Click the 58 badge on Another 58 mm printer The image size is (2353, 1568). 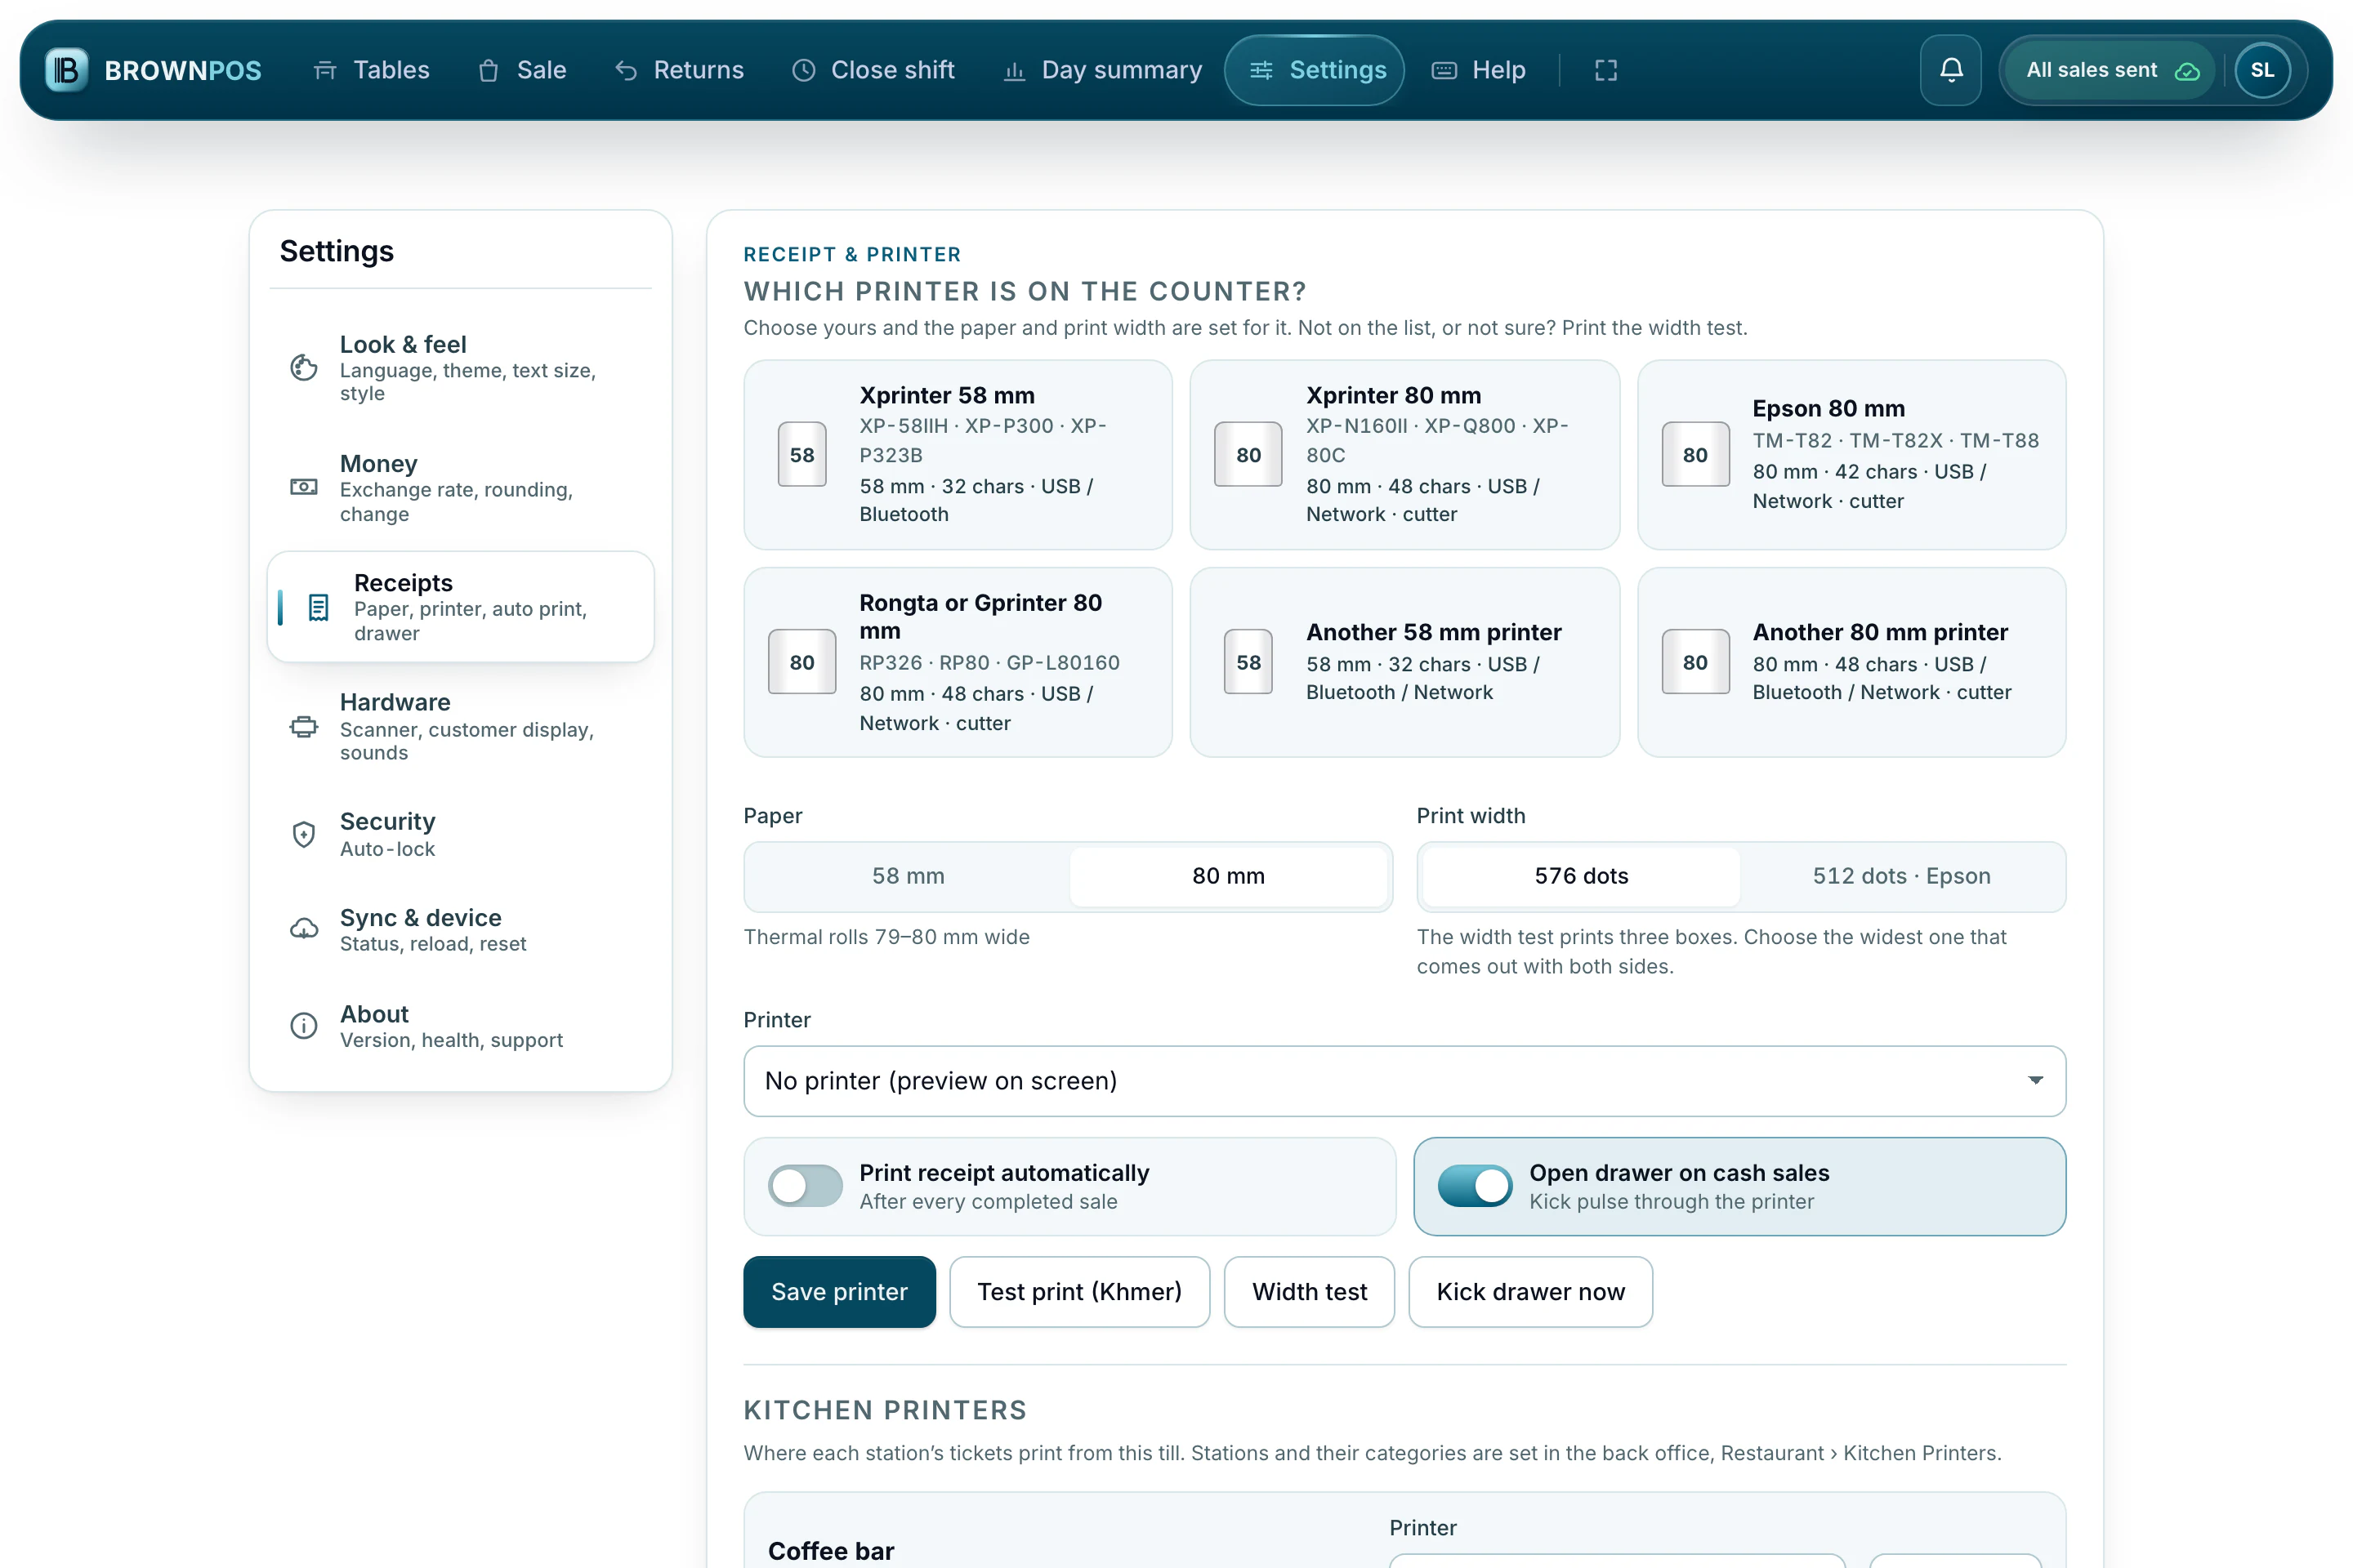[x=1248, y=662]
